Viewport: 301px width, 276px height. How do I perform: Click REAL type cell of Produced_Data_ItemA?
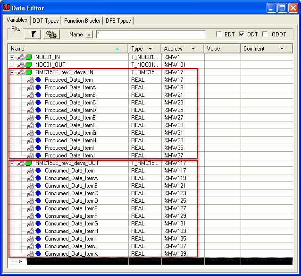[145, 87]
